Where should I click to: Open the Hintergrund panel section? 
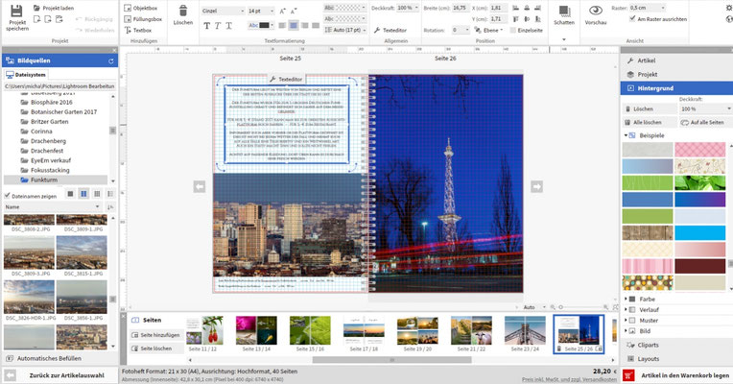[x=676, y=88]
